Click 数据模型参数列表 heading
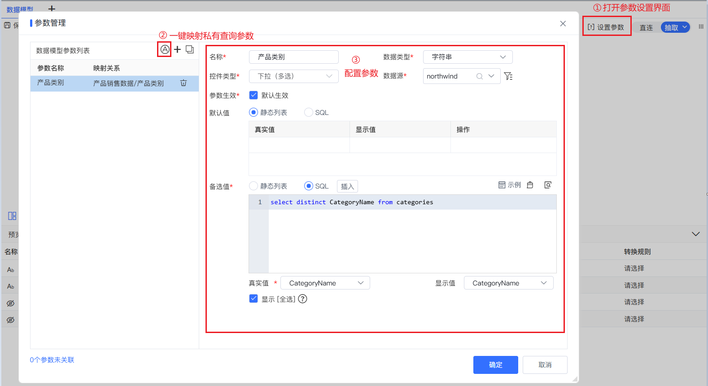This screenshot has height=386, width=708. [63, 51]
